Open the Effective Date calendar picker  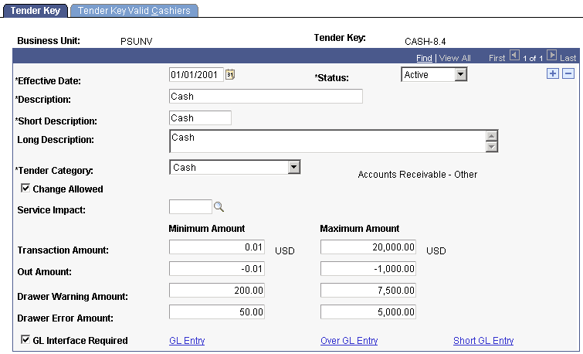tap(230, 74)
